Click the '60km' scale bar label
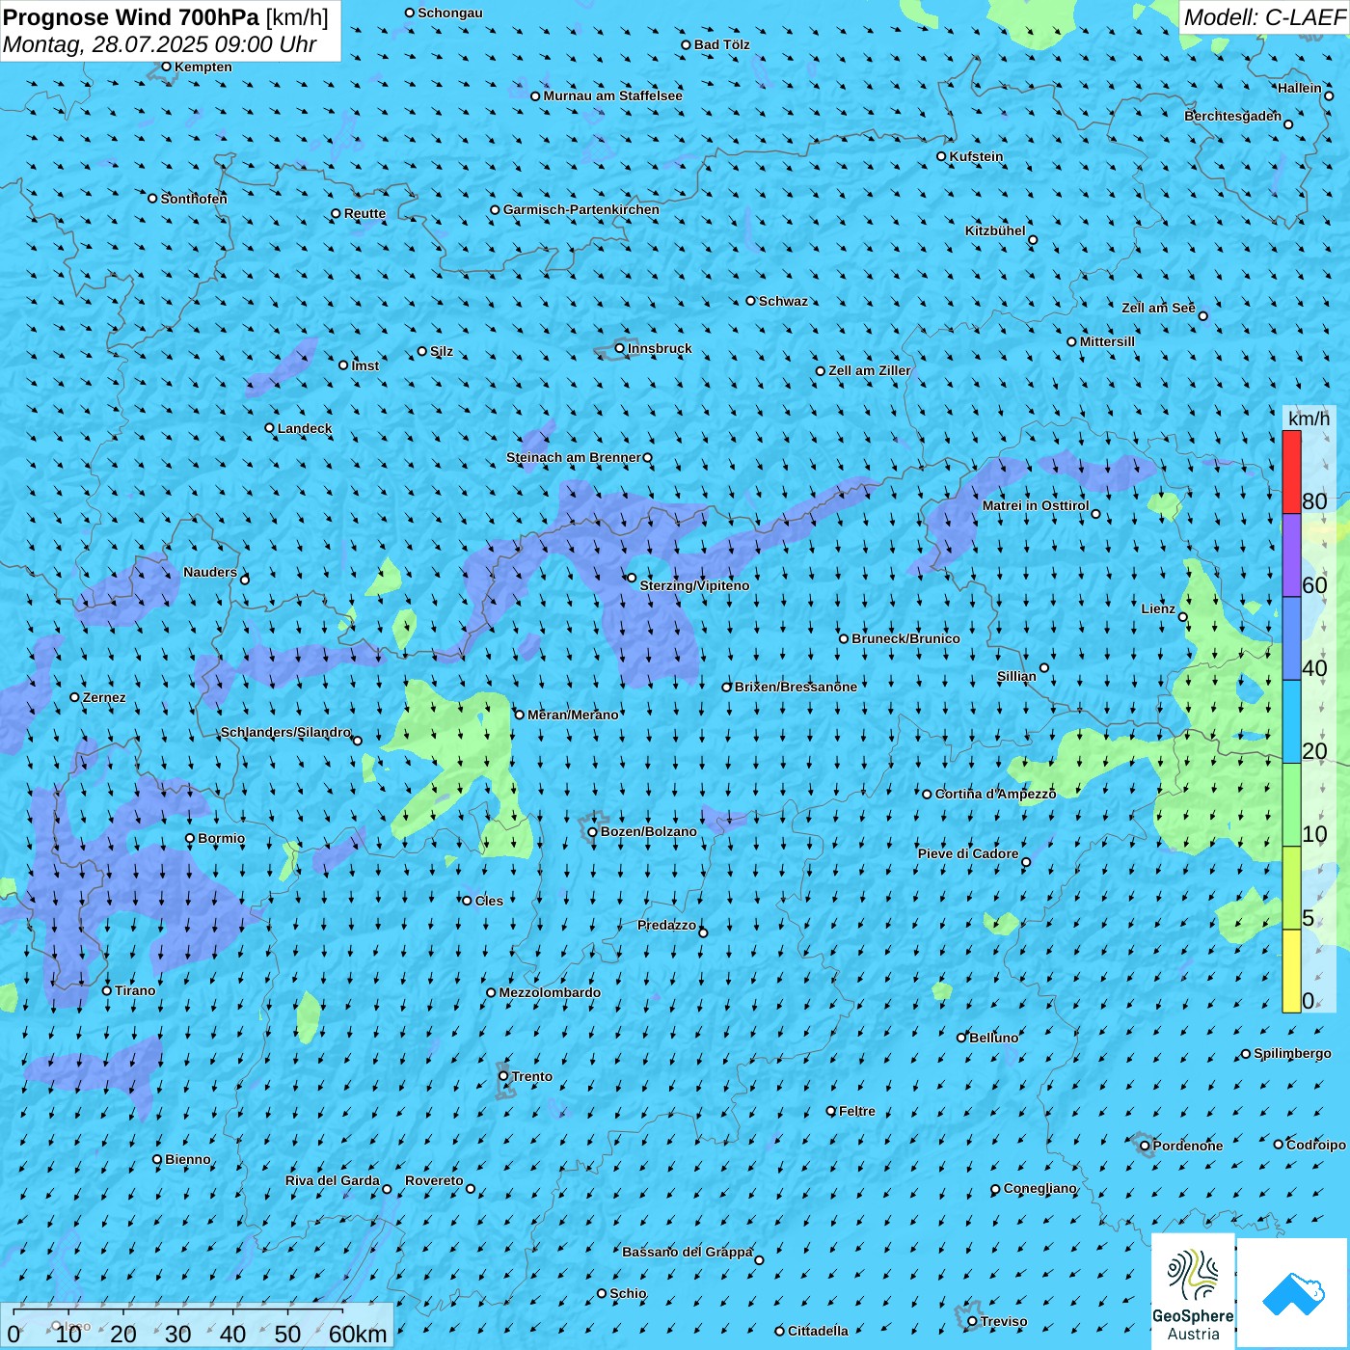 (x=357, y=1334)
